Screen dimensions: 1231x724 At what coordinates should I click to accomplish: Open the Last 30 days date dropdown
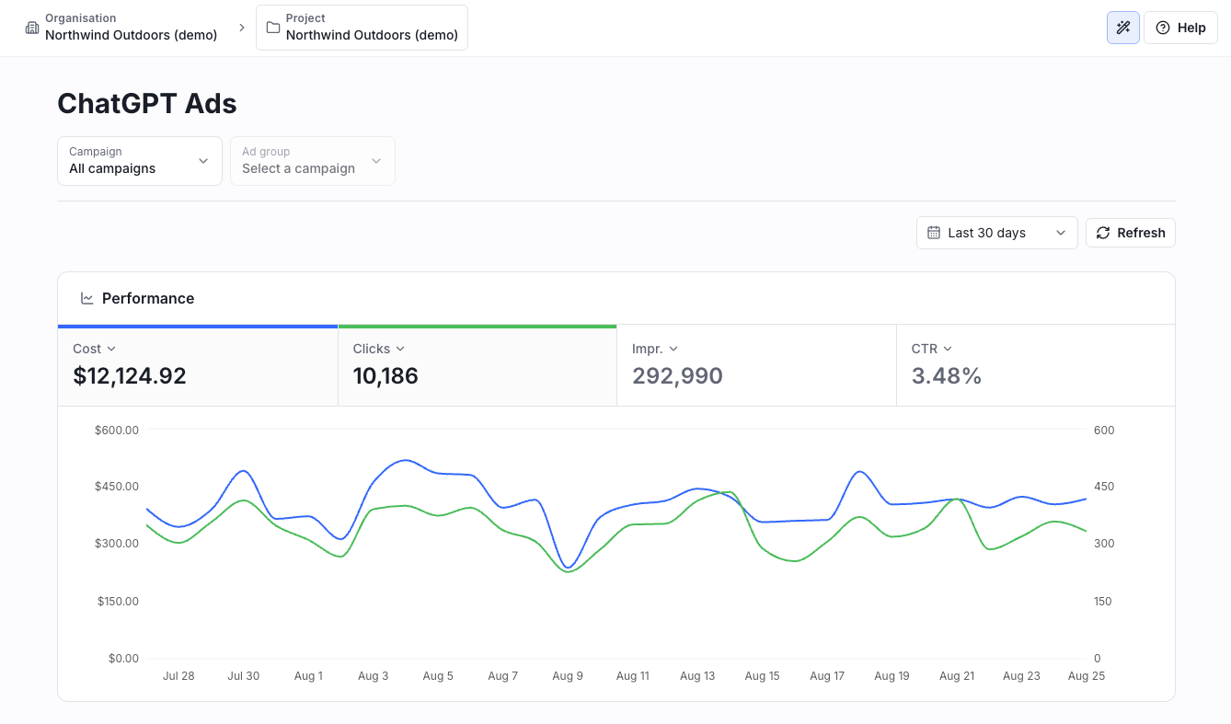click(x=997, y=233)
